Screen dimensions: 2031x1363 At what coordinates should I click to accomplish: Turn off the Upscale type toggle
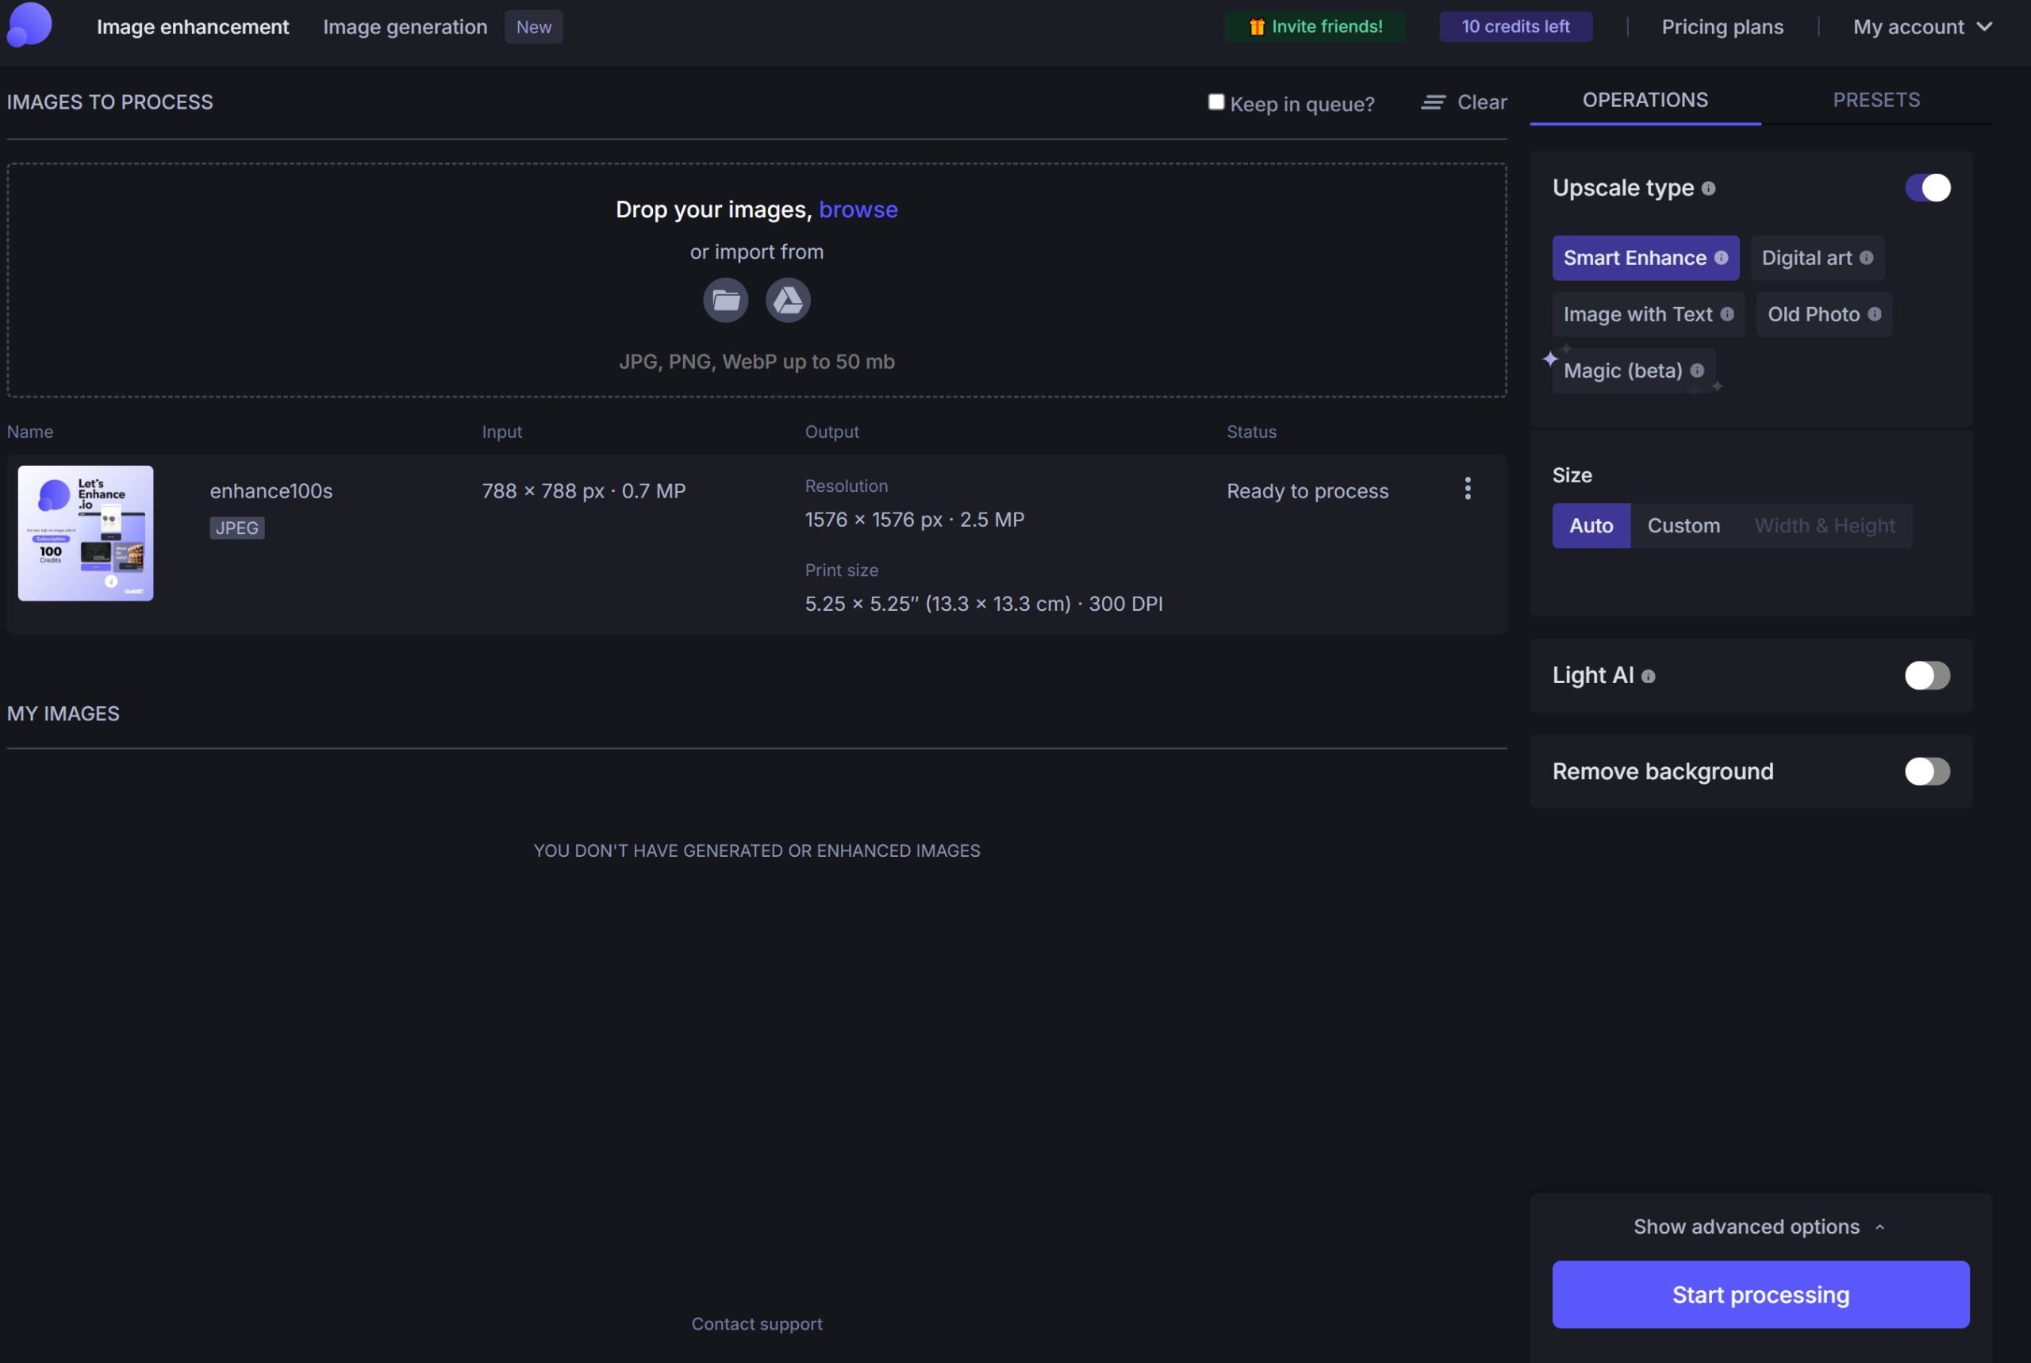tap(1927, 188)
